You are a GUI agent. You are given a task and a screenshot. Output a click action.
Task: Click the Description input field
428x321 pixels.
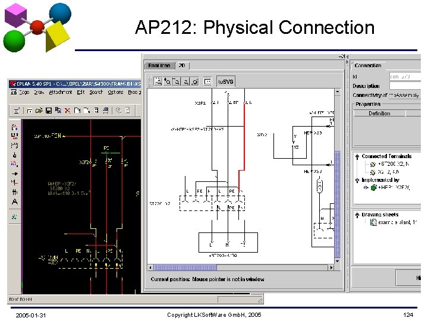pyautogui.click(x=405, y=86)
